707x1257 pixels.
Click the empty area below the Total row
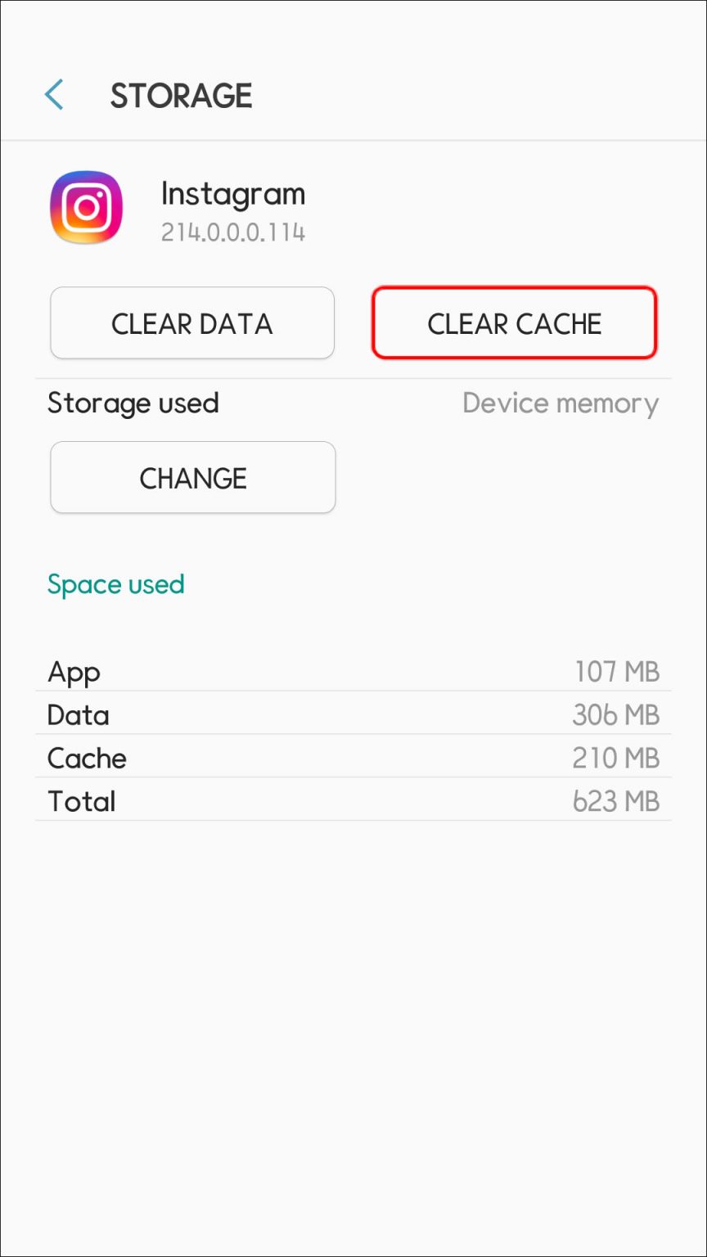(x=353, y=1023)
